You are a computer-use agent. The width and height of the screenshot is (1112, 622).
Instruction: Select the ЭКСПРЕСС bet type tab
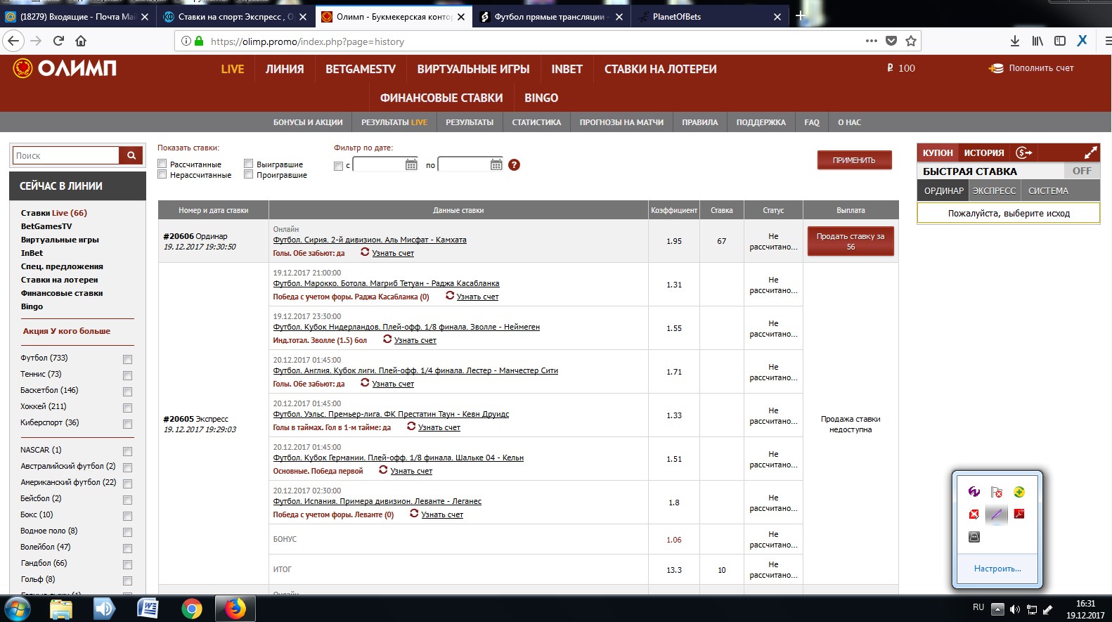pos(994,190)
